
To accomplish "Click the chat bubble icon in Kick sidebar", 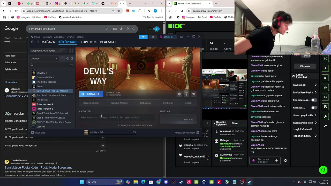I will click(x=325, y=88).
